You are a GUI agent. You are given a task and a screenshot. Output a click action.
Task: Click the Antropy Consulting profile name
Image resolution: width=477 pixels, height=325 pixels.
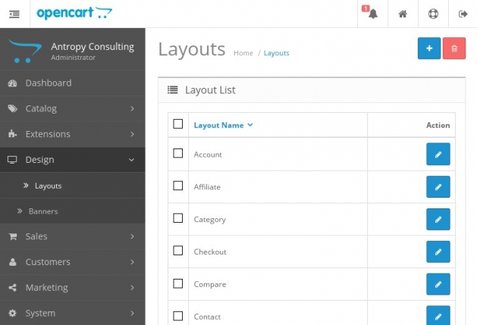click(x=93, y=46)
